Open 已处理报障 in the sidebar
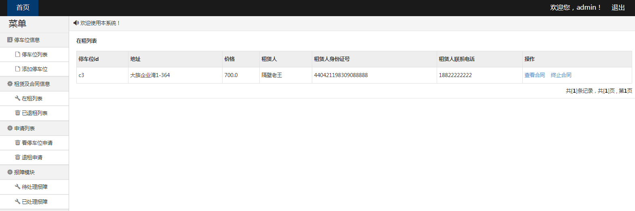The width and height of the screenshot is (635, 211). click(34, 202)
